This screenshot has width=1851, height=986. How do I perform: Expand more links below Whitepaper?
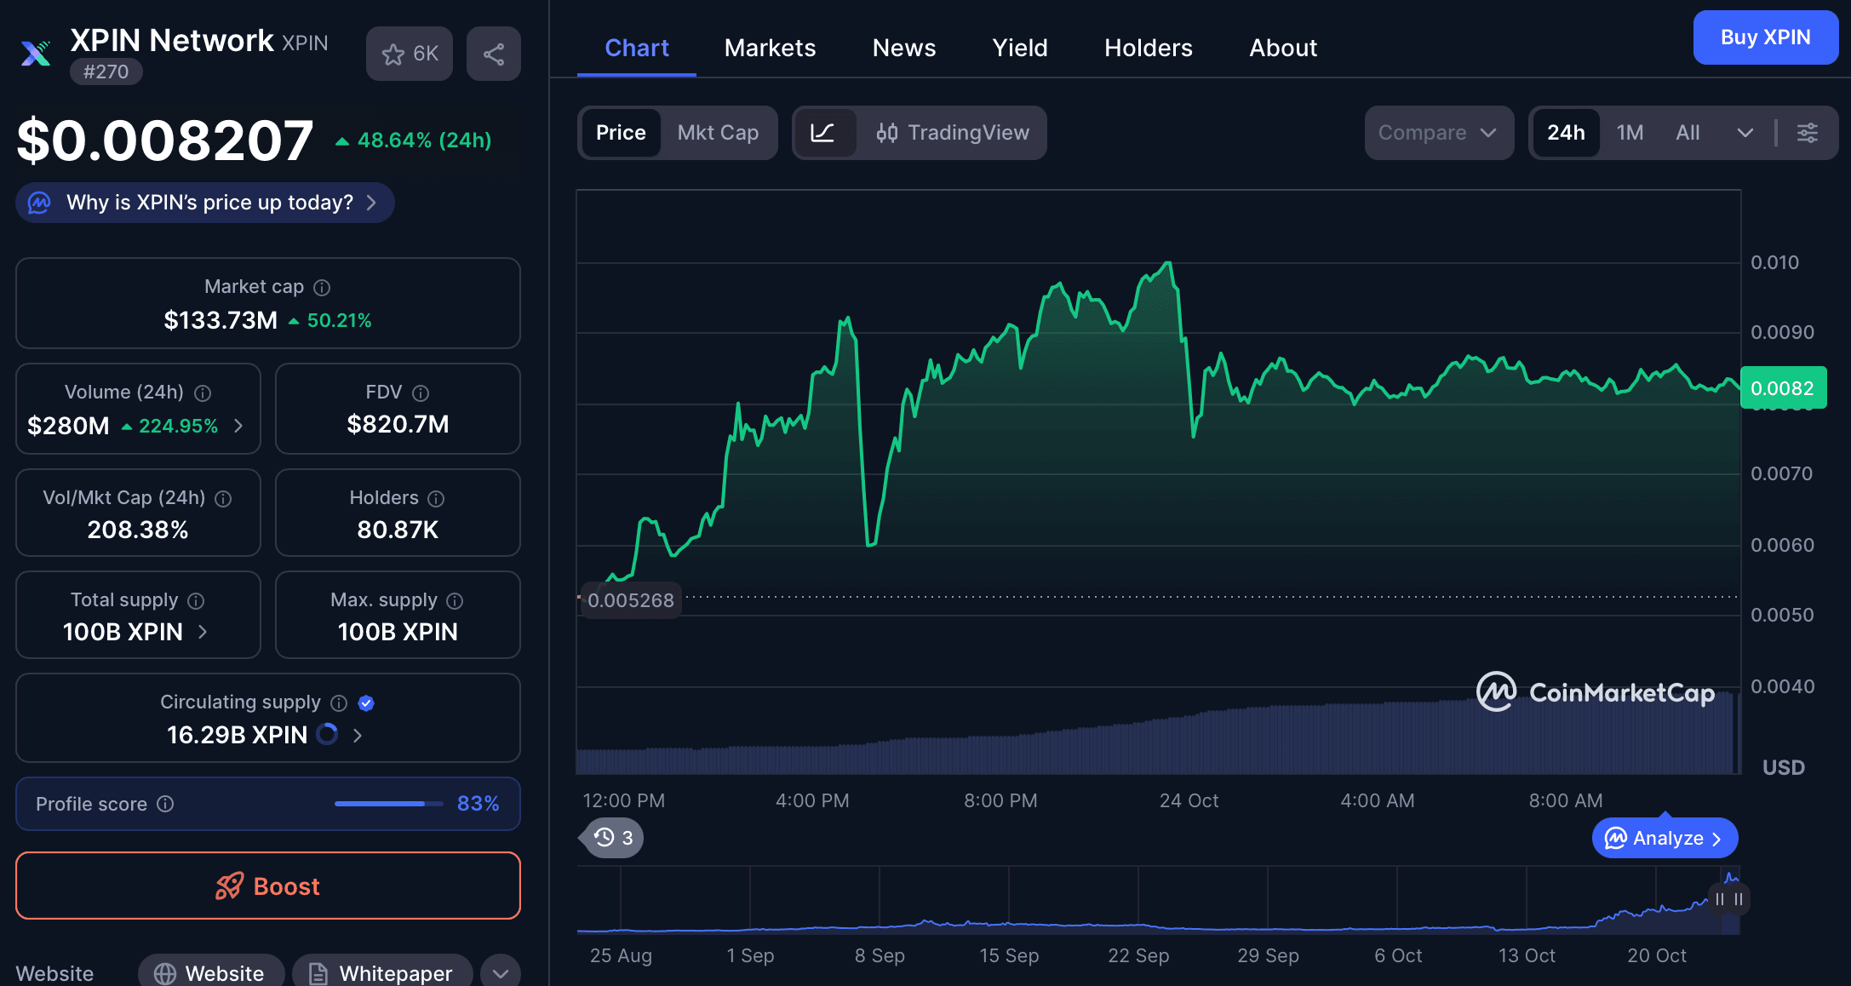(500, 972)
